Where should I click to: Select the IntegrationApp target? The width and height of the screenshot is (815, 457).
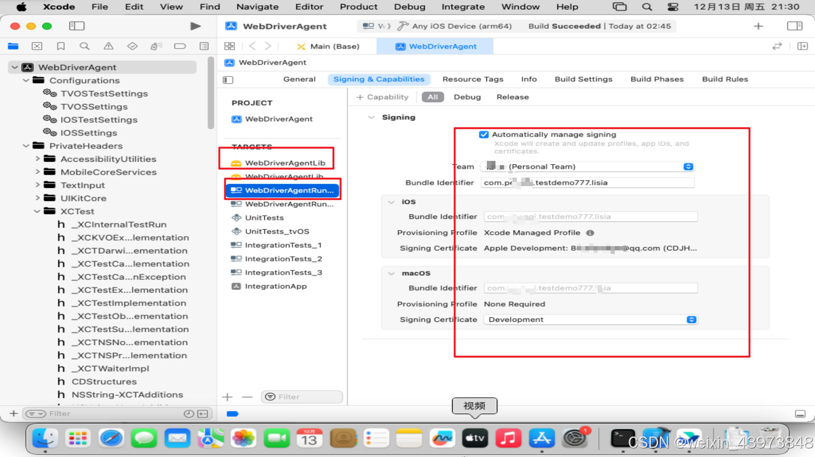276,287
